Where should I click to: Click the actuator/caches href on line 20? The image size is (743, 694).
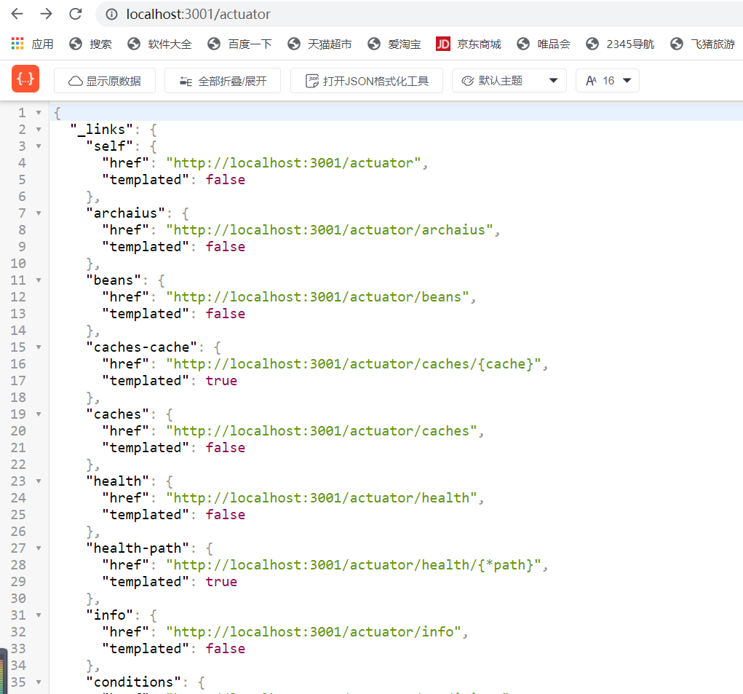tap(321, 431)
